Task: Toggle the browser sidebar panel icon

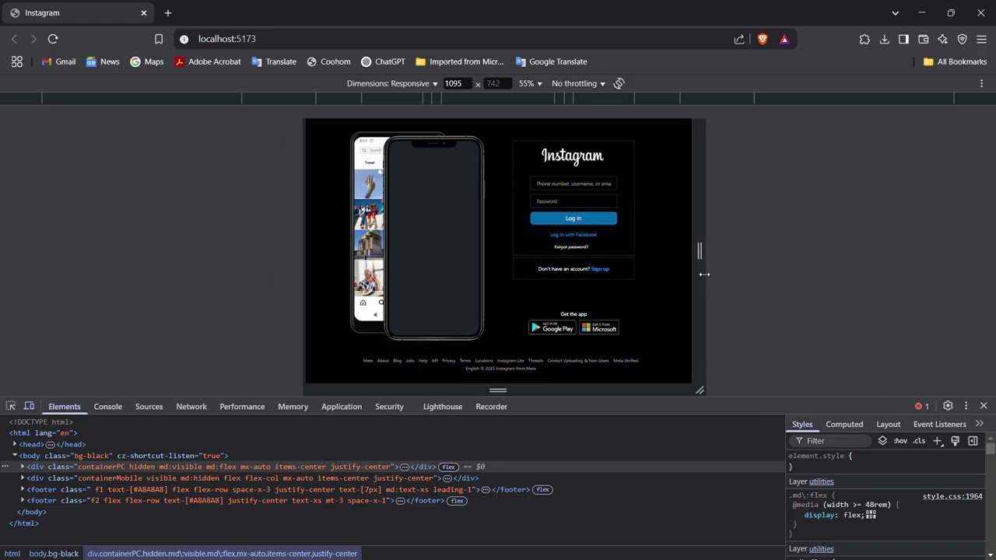Action: (903, 39)
